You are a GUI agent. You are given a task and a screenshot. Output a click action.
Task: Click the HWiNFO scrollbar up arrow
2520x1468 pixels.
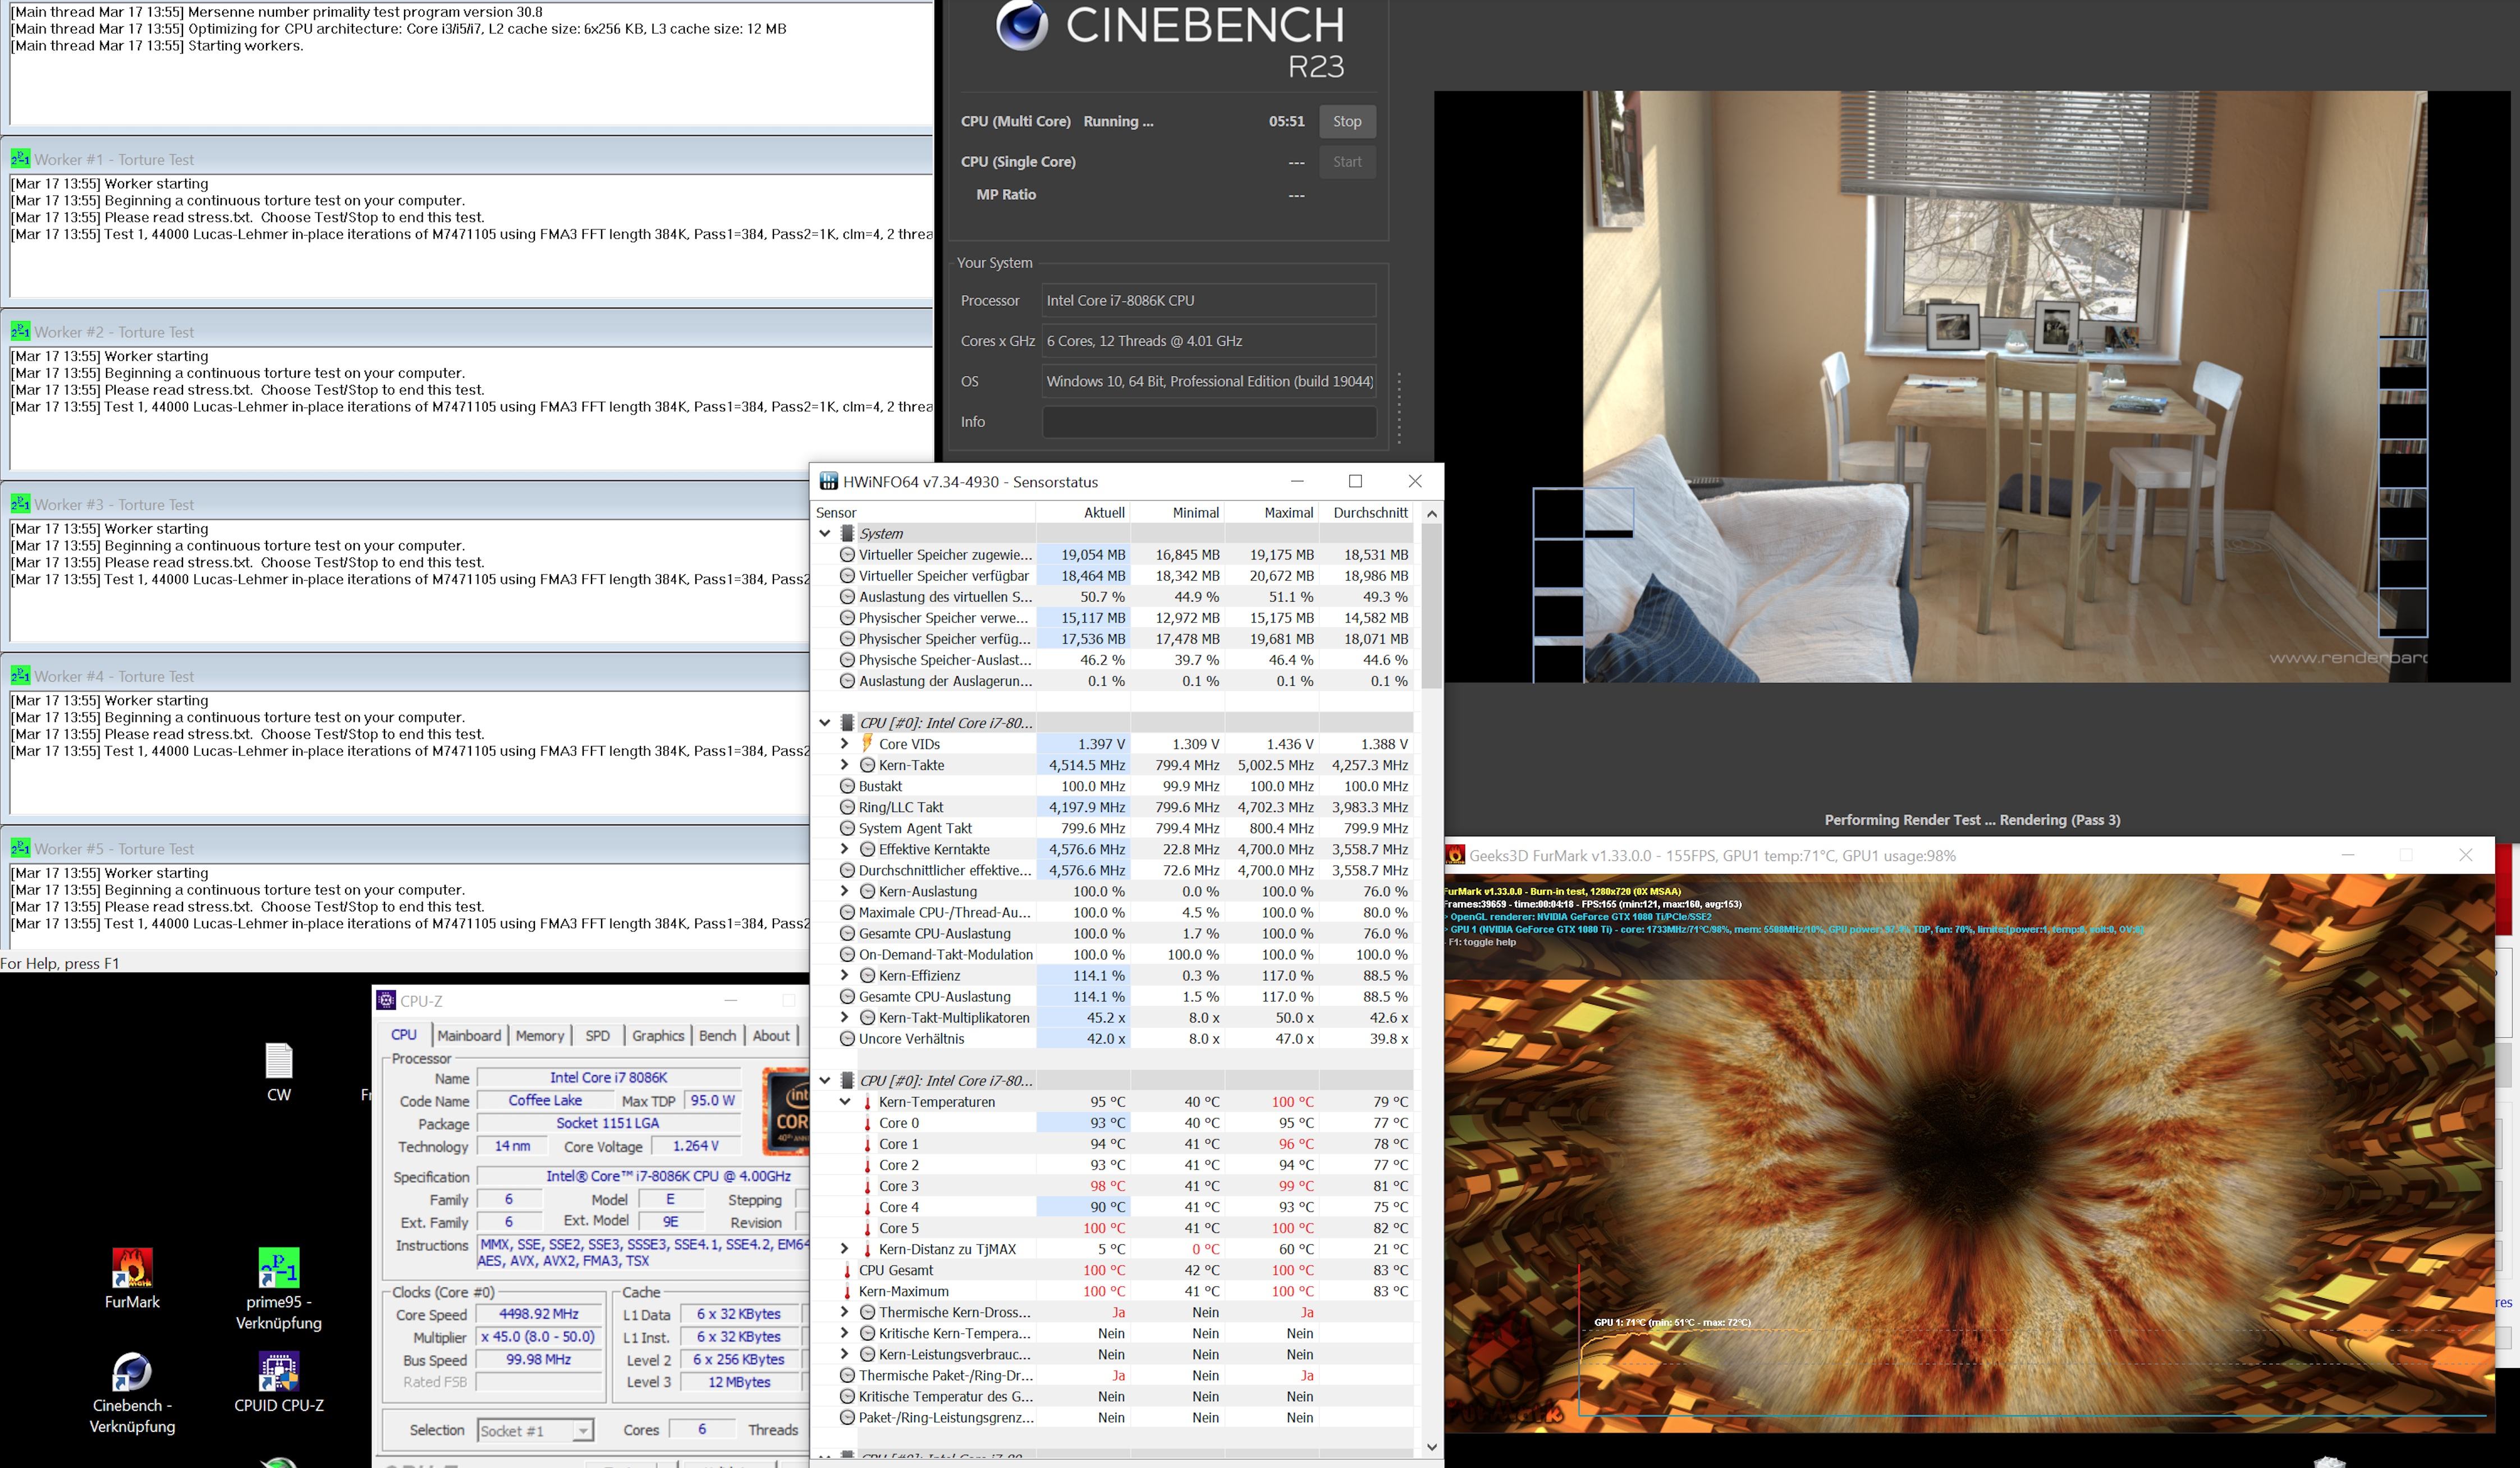click(1431, 513)
